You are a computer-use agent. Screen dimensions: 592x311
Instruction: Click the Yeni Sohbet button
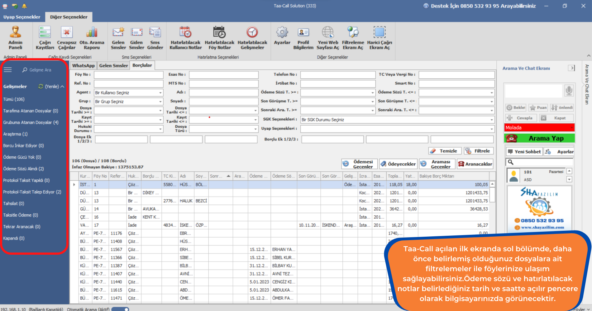(x=524, y=151)
